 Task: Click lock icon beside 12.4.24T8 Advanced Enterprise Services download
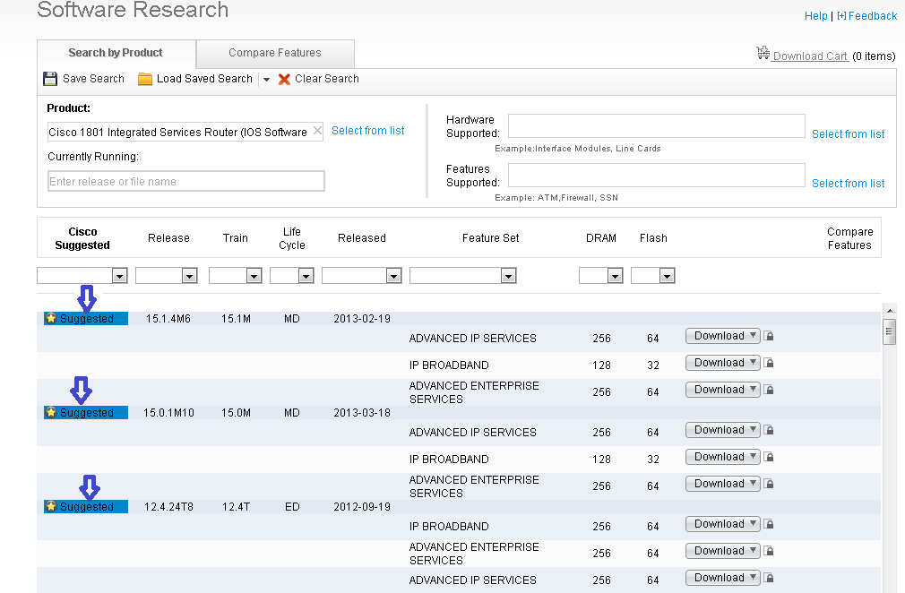click(769, 551)
